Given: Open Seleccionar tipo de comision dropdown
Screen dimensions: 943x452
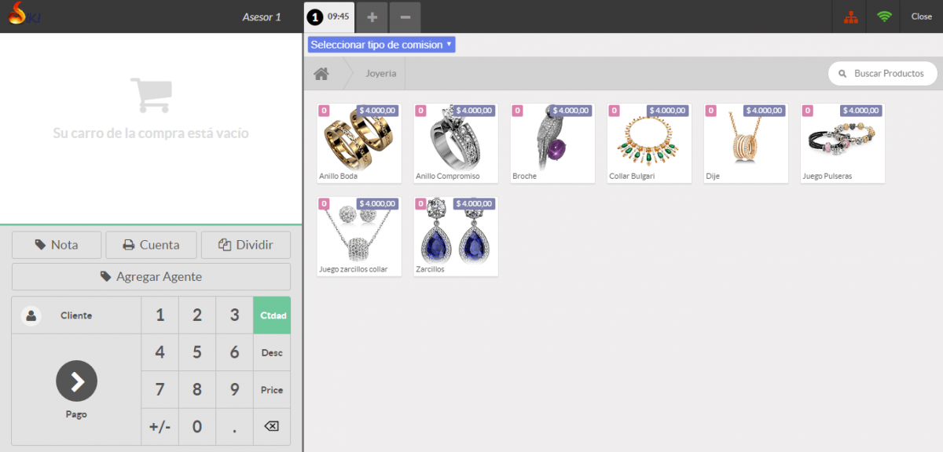Looking at the screenshot, I should click(382, 45).
